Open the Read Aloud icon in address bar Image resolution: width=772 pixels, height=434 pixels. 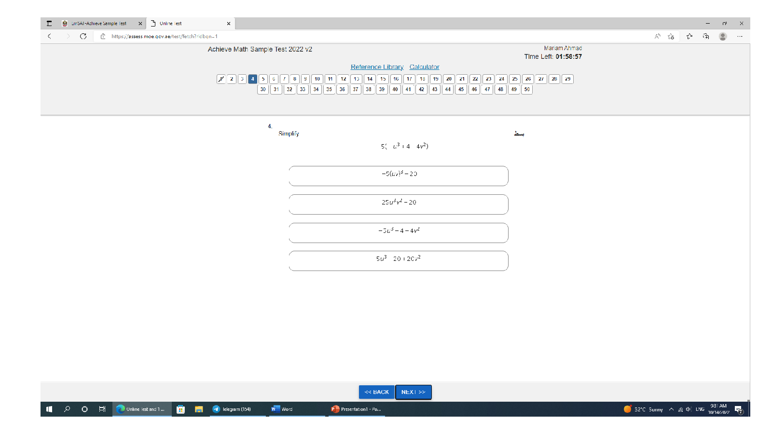[657, 36]
